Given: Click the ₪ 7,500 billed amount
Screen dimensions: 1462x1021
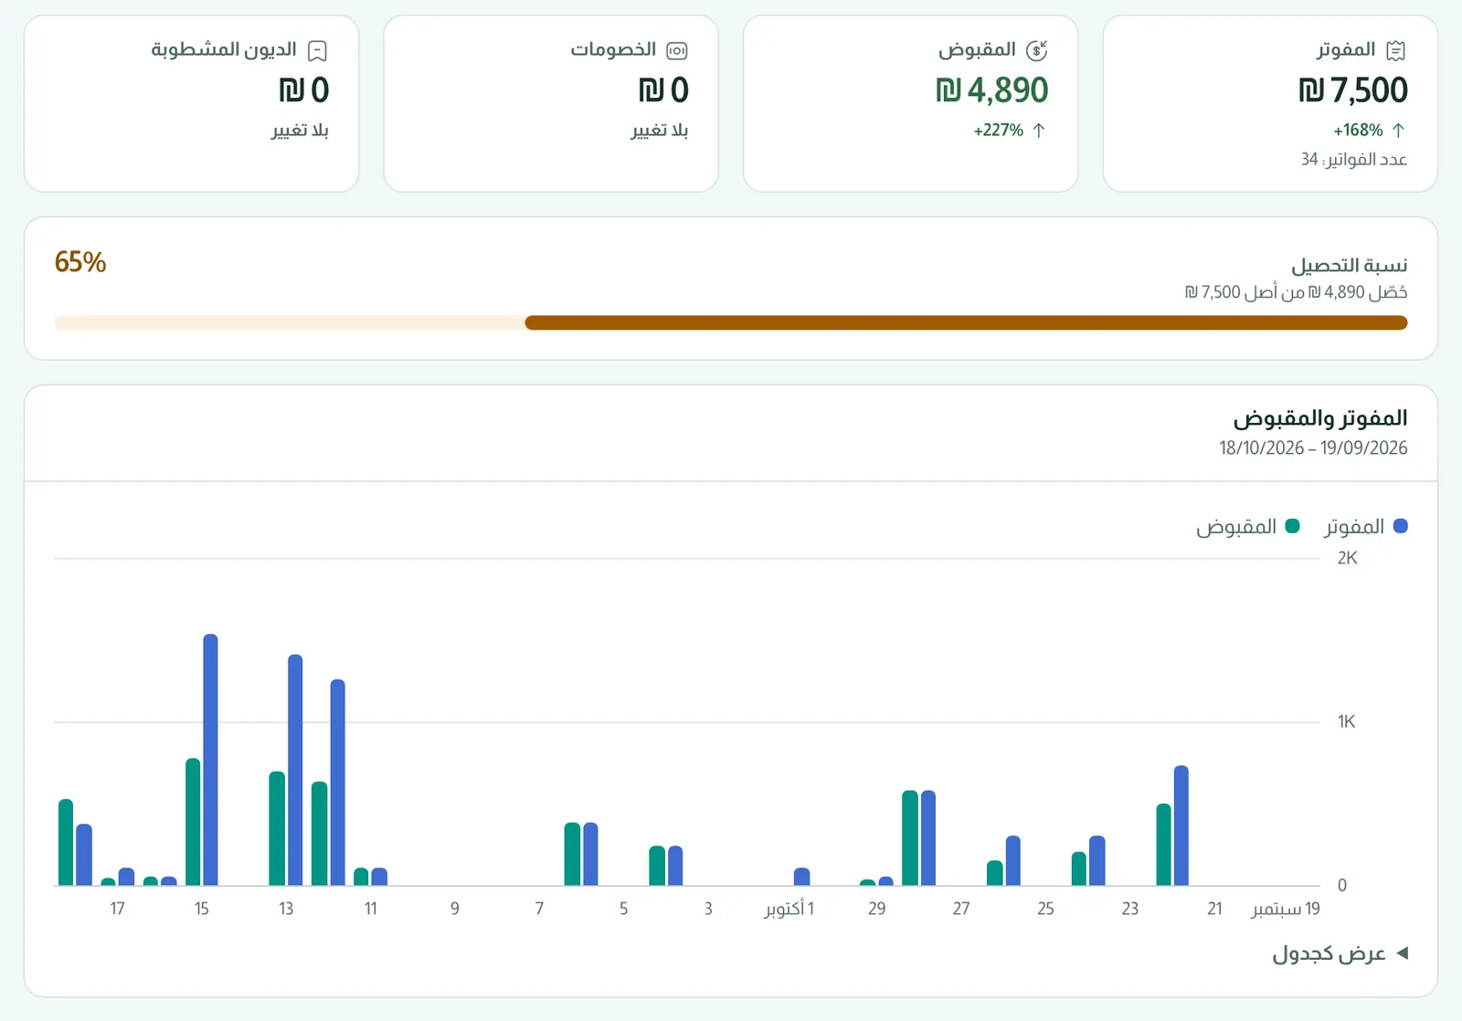Looking at the screenshot, I should coord(1352,90).
